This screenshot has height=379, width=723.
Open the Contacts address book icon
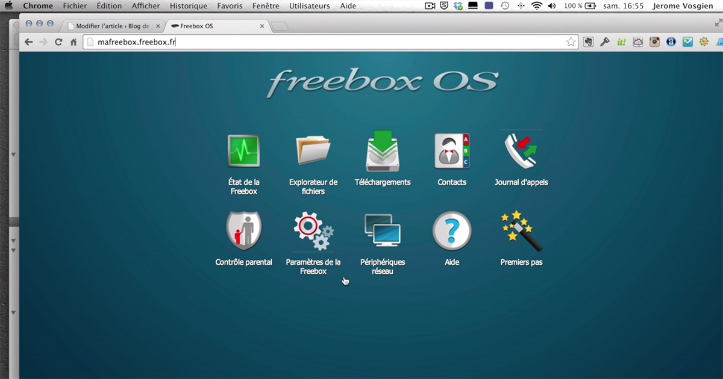coord(452,151)
